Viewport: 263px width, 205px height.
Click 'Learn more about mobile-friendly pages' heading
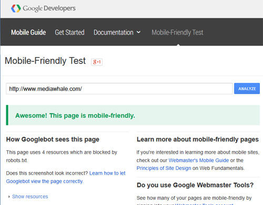tap(198, 139)
